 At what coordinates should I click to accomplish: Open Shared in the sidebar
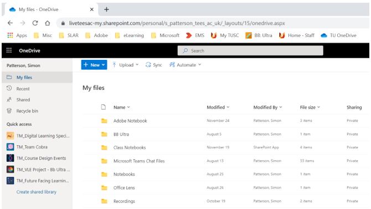pos(37,100)
